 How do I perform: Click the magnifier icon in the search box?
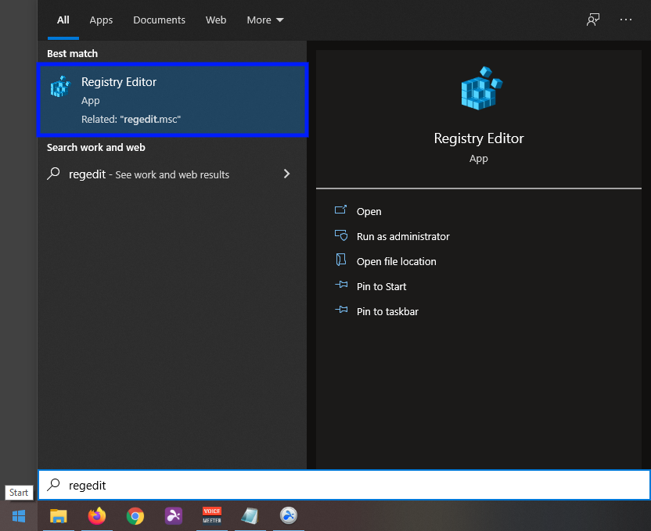[x=52, y=485]
